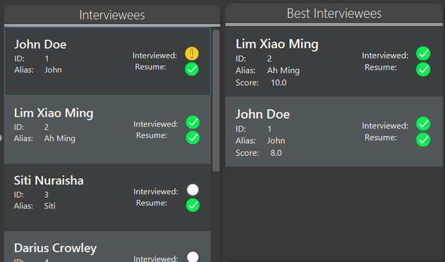Select the Interviewees panel header

[x=112, y=15]
